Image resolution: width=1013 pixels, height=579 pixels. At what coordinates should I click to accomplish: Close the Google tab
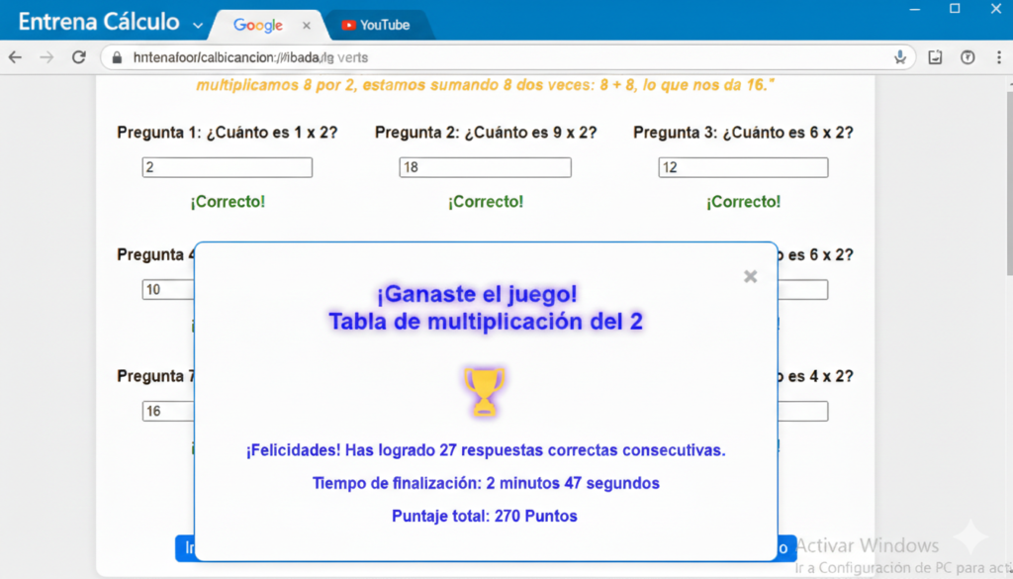point(307,25)
